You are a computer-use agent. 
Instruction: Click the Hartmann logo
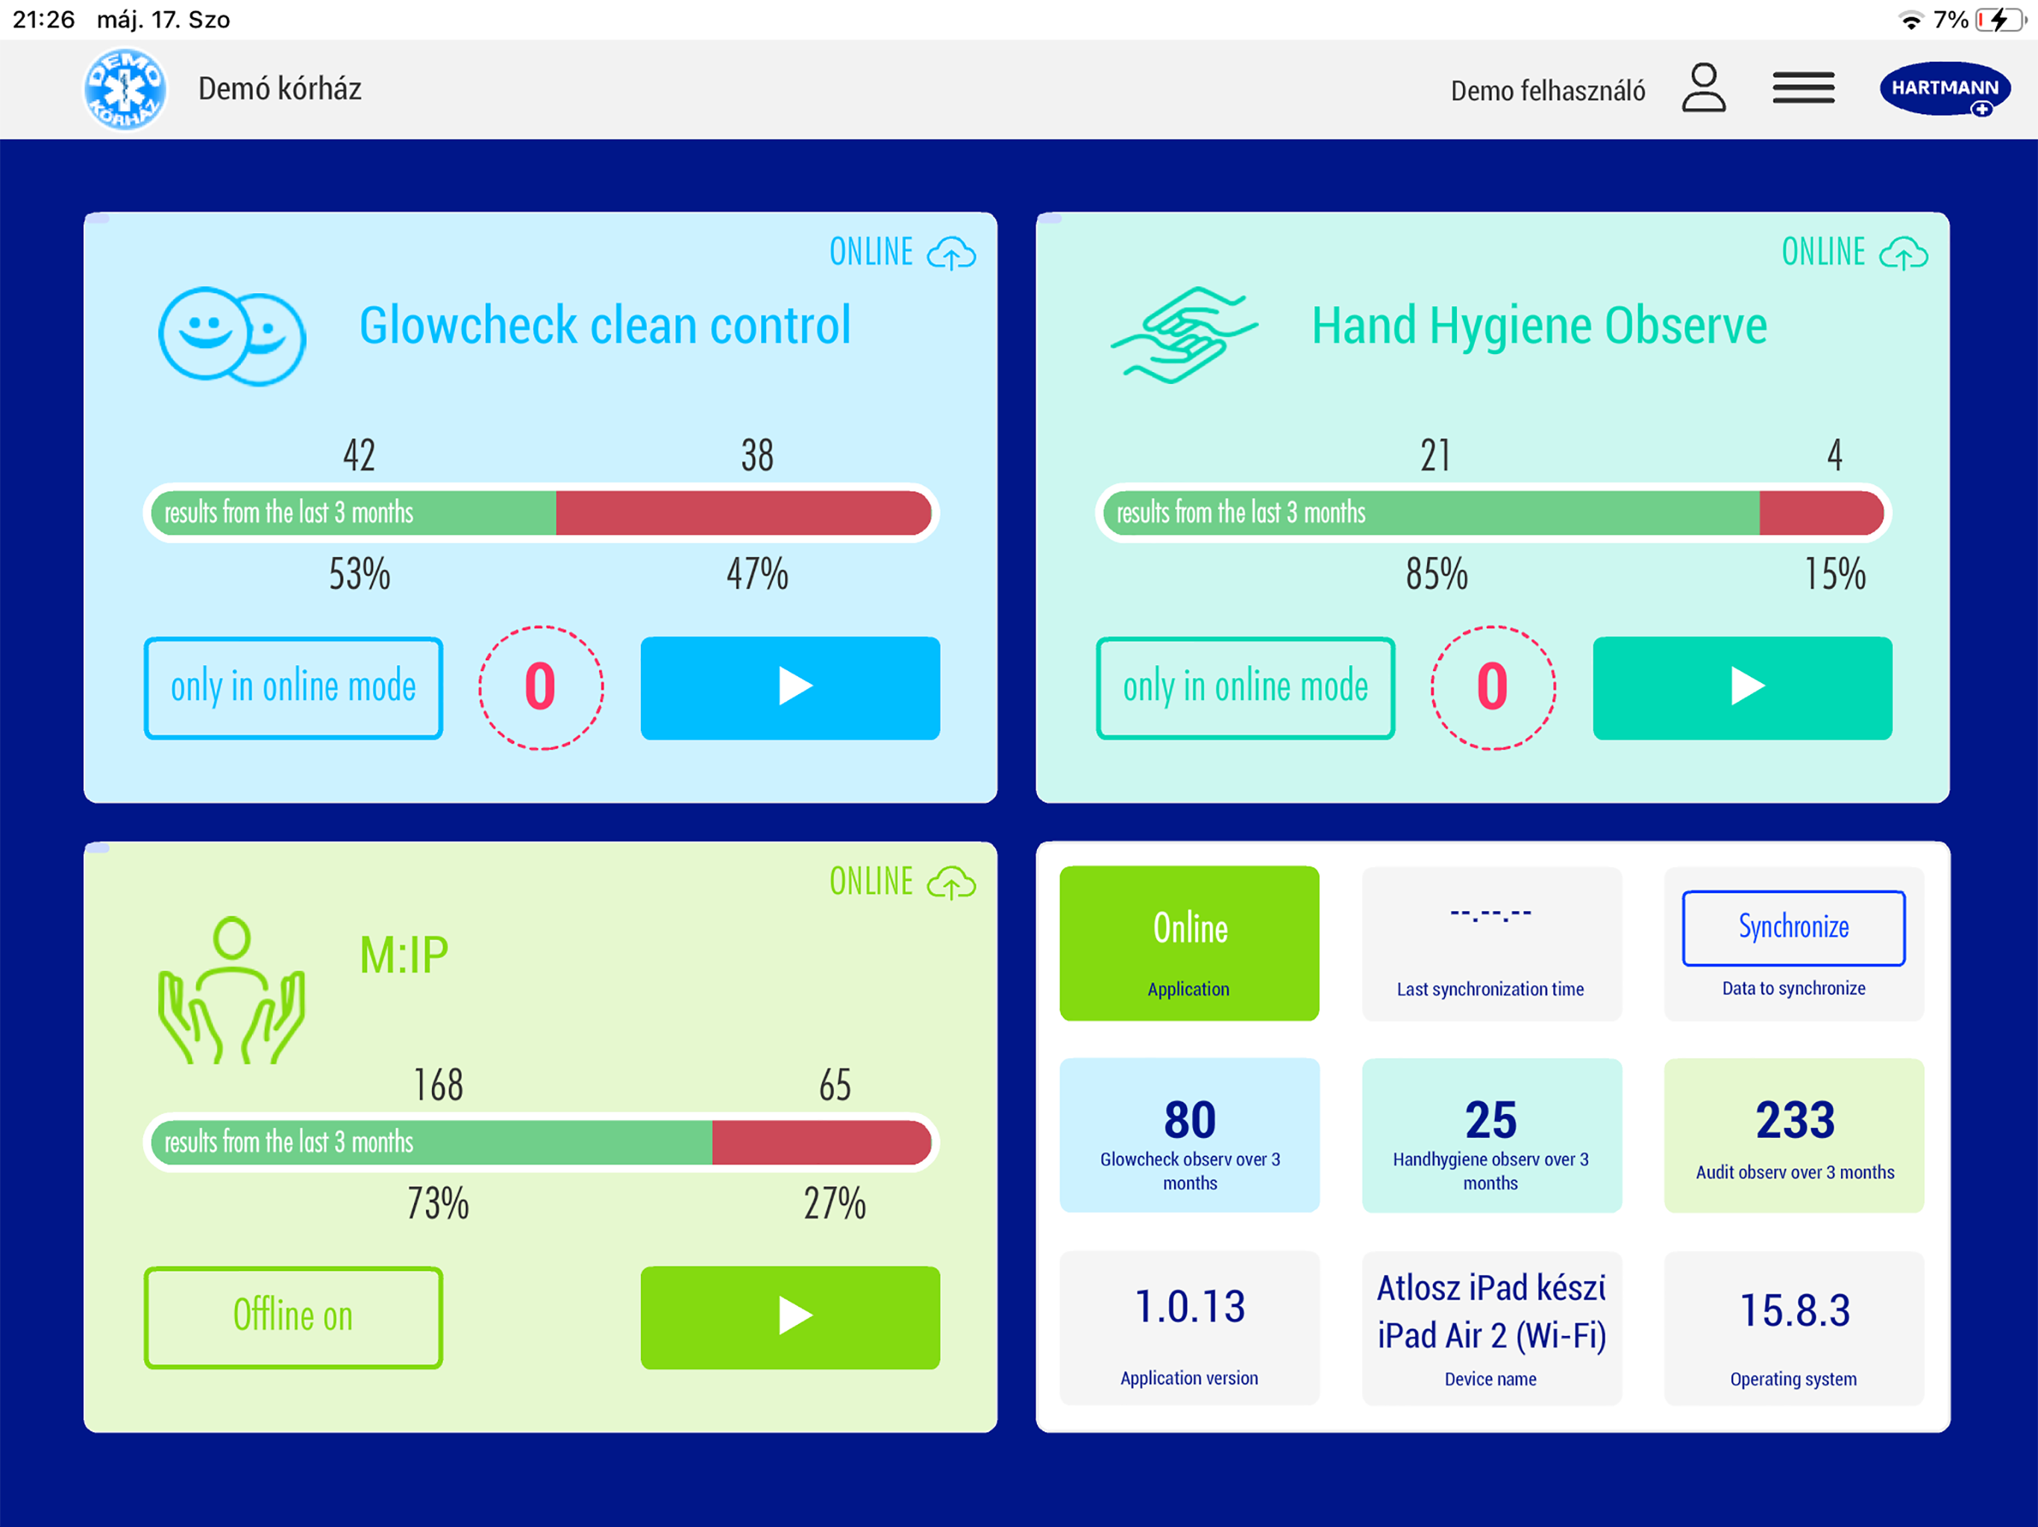click(1944, 89)
